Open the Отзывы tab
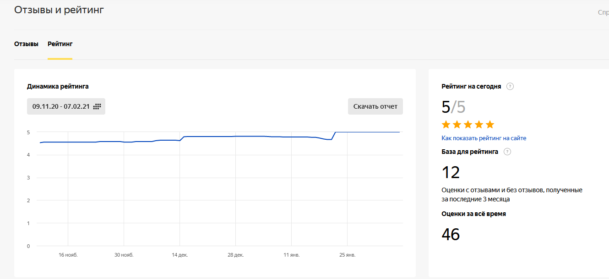Screen dimensions: 609x279 (26, 44)
